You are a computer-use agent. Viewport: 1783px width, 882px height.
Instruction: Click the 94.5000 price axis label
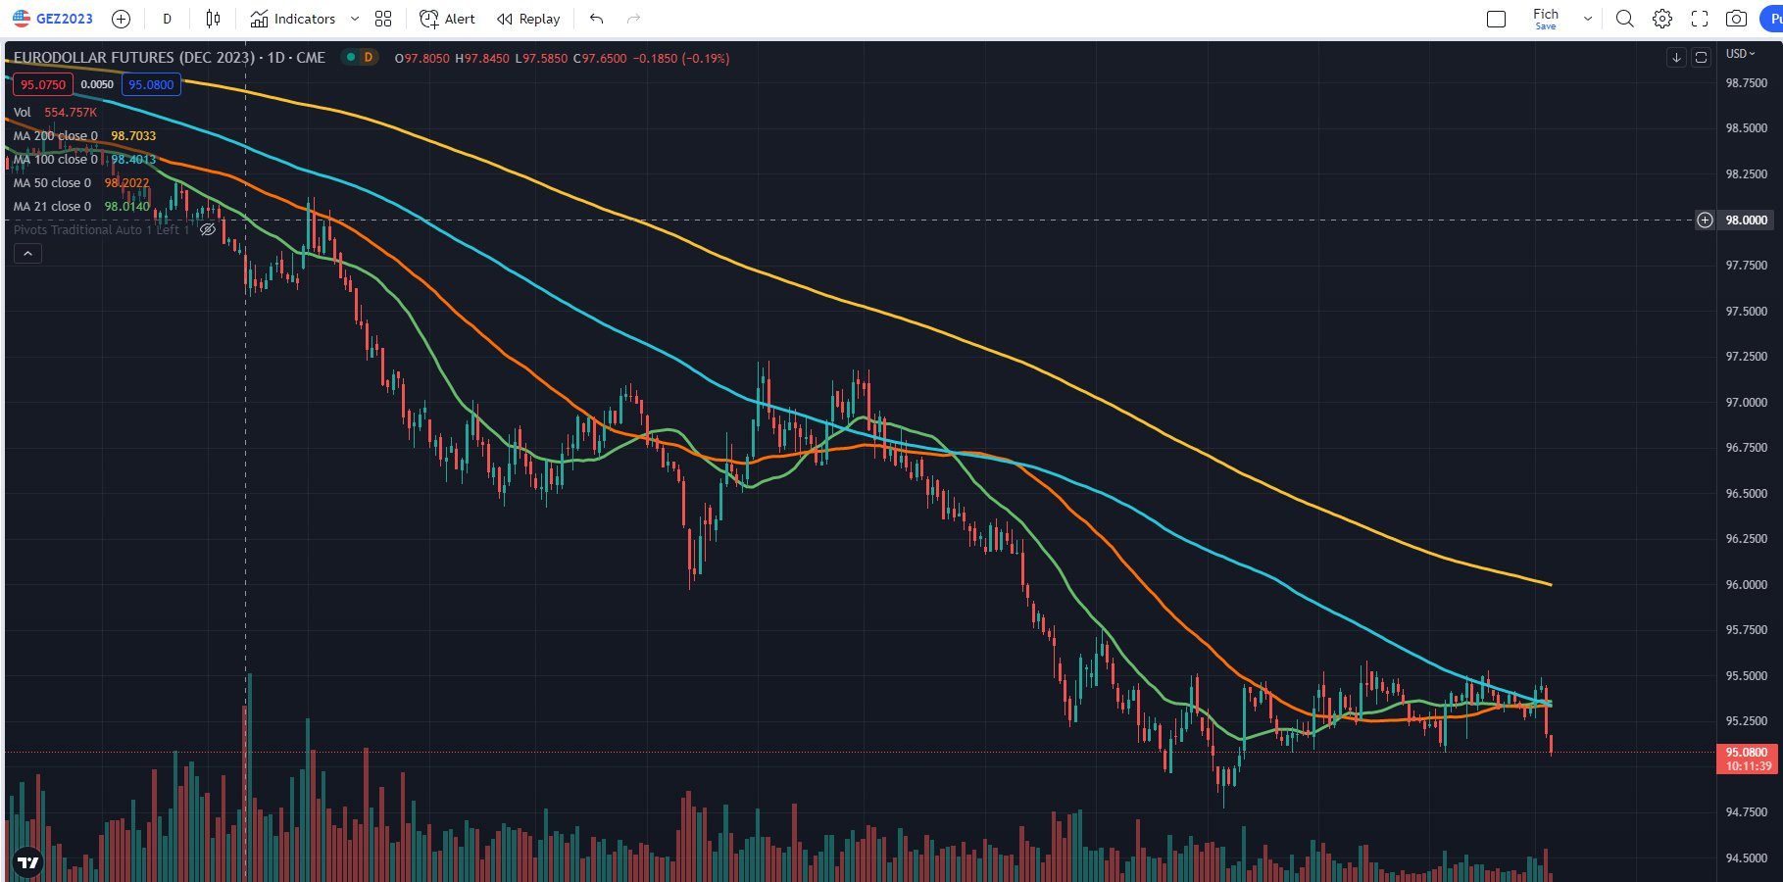[1747, 858]
